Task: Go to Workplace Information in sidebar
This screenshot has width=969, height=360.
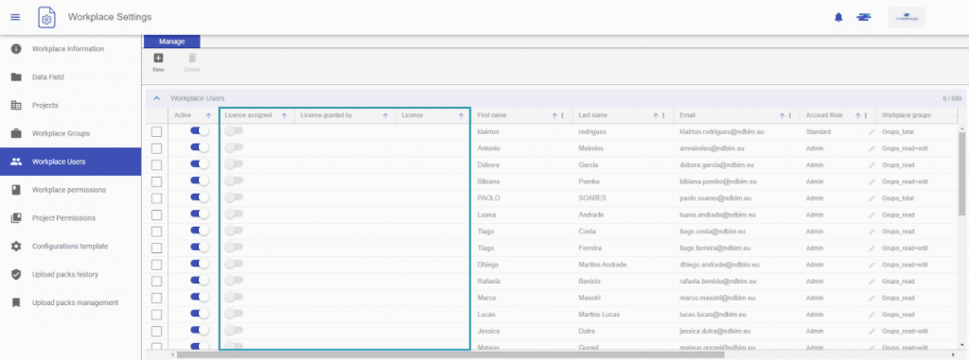Action: (x=70, y=49)
